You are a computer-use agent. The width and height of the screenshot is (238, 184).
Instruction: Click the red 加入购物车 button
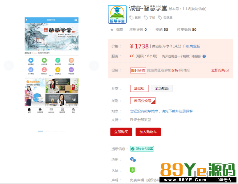(148, 132)
